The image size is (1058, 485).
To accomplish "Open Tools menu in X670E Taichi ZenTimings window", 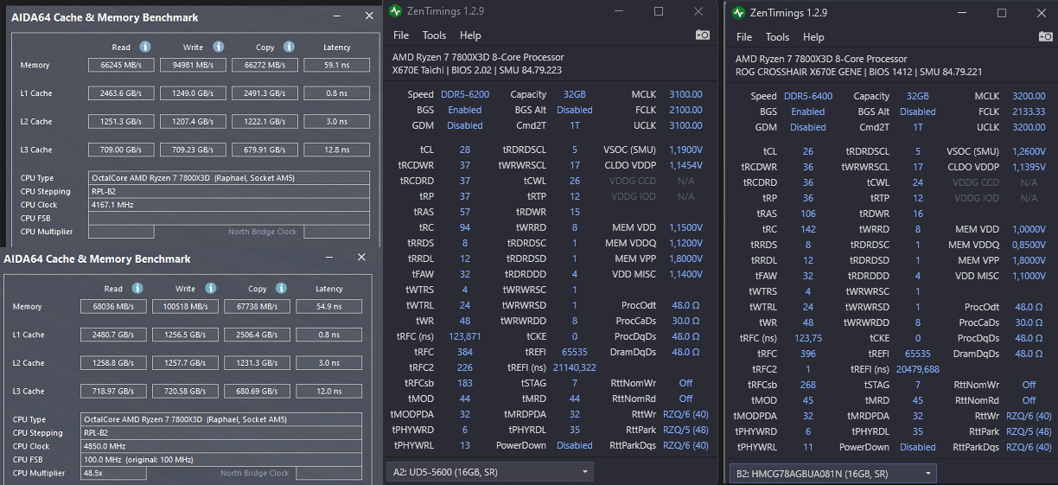I will point(434,35).
